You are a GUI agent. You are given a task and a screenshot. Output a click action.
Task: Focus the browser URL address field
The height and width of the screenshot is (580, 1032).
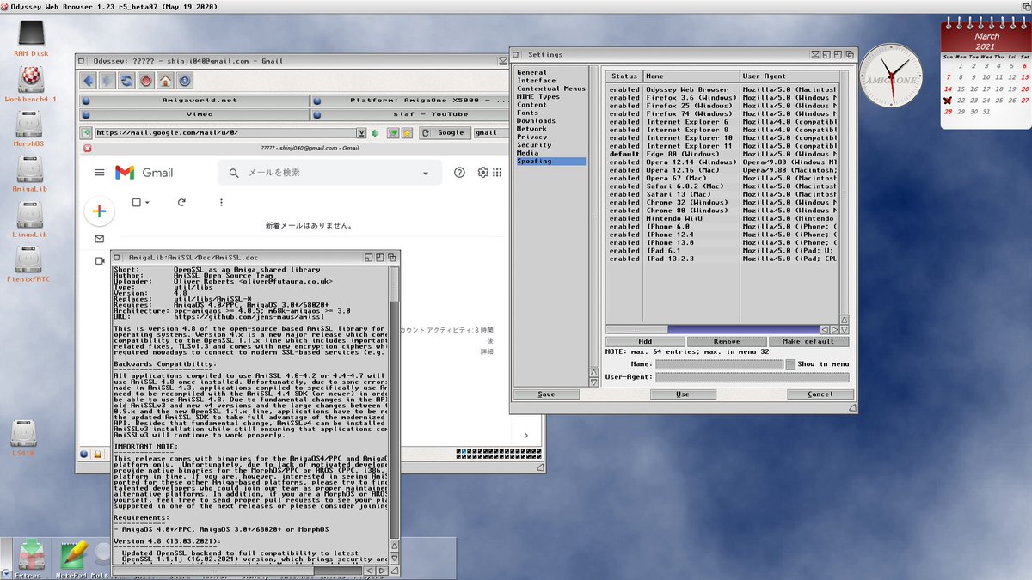[224, 133]
